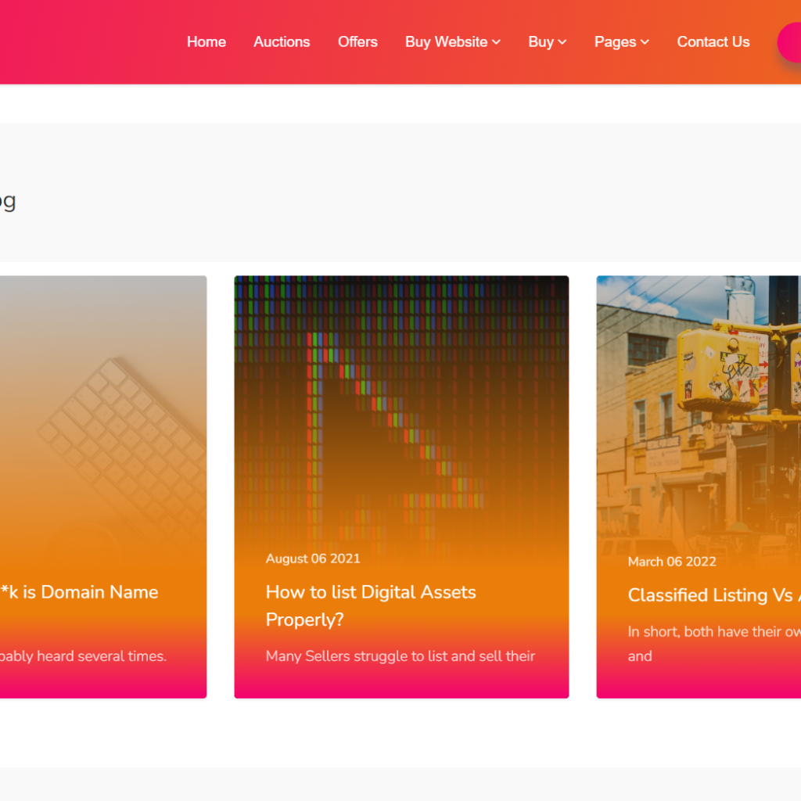
Task: Open the Pages dropdown arrow
Action: pos(645,43)
